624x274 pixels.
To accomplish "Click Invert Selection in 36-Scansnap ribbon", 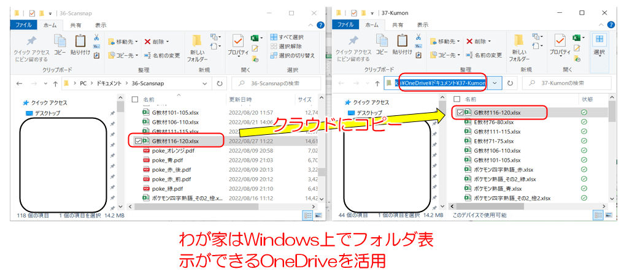I will coord(293,55).
